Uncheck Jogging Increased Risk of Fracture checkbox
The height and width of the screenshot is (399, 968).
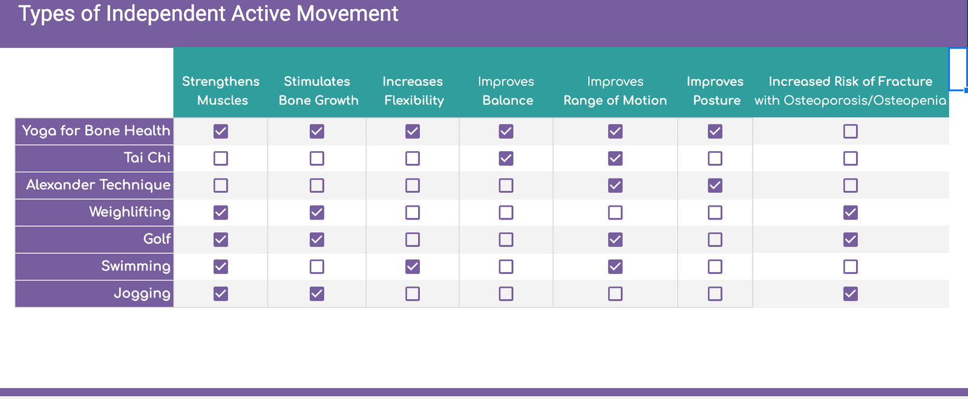(x=850, y=294)
